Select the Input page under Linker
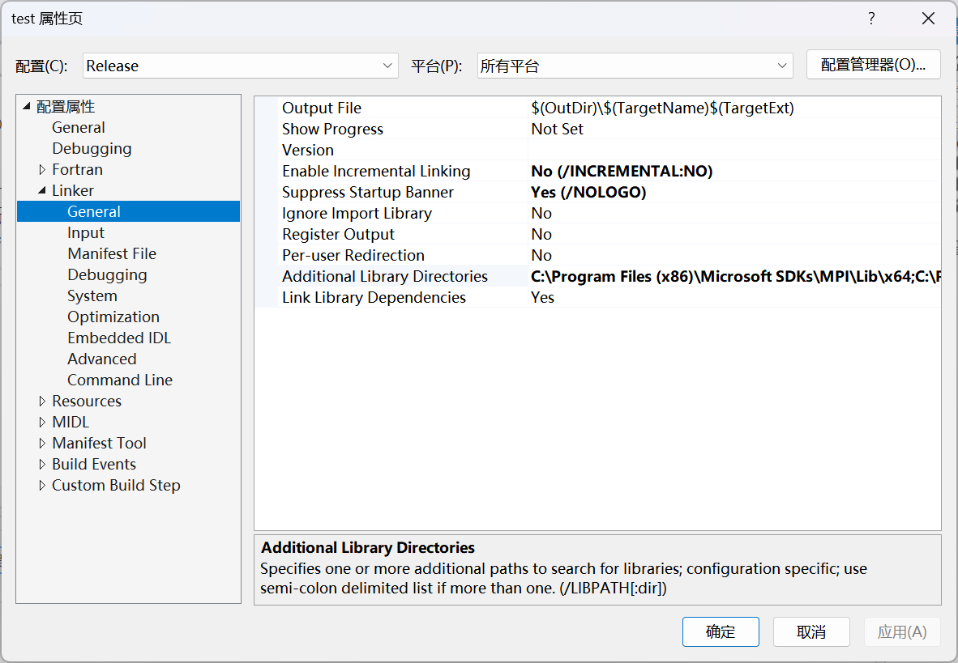The image size is (958, 663). [85, 232]
